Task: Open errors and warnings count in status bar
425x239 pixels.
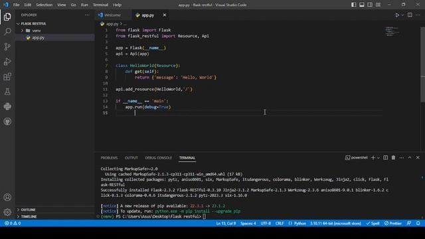Action: (13, 223)
